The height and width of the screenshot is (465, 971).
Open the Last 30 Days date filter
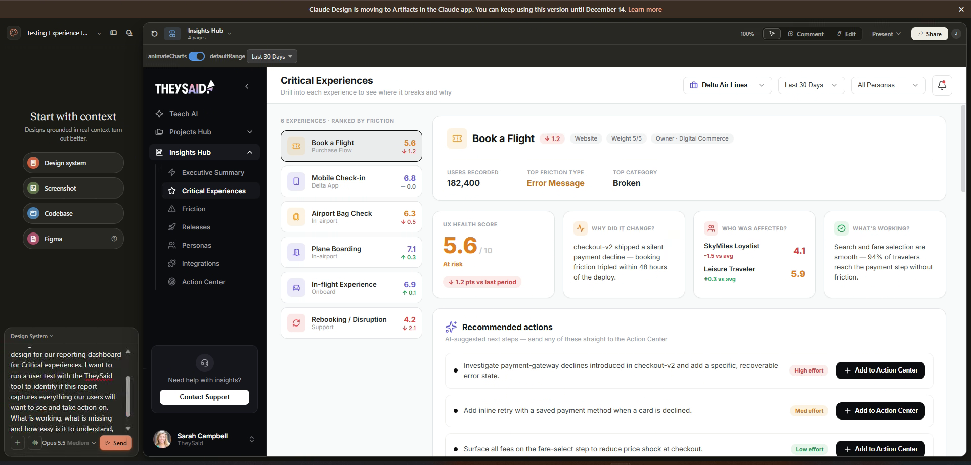pyautogui.click(x=811, y=85)
